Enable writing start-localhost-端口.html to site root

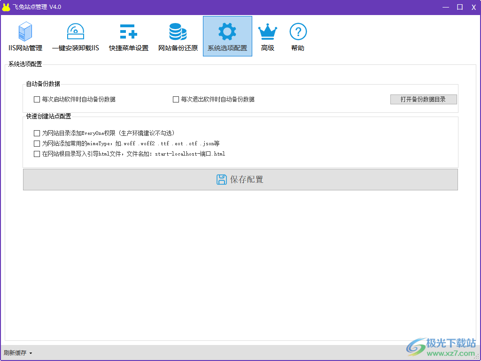coord(37,154)
